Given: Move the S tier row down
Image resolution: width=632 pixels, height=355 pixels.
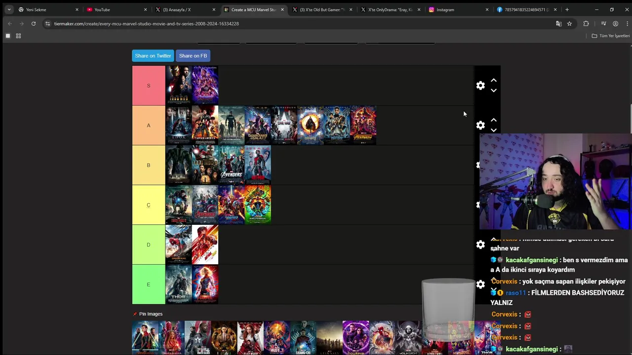Looking at the screenshot, I should coord(493,91).
